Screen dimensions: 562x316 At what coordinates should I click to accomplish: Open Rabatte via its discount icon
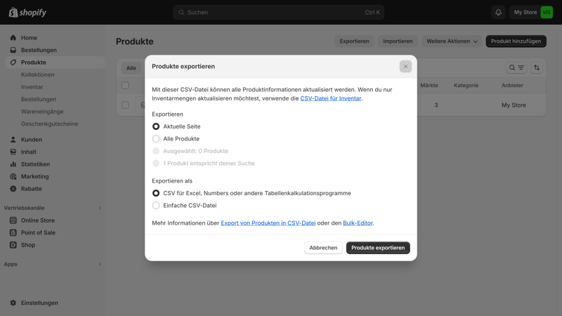(x=13, y=189)
